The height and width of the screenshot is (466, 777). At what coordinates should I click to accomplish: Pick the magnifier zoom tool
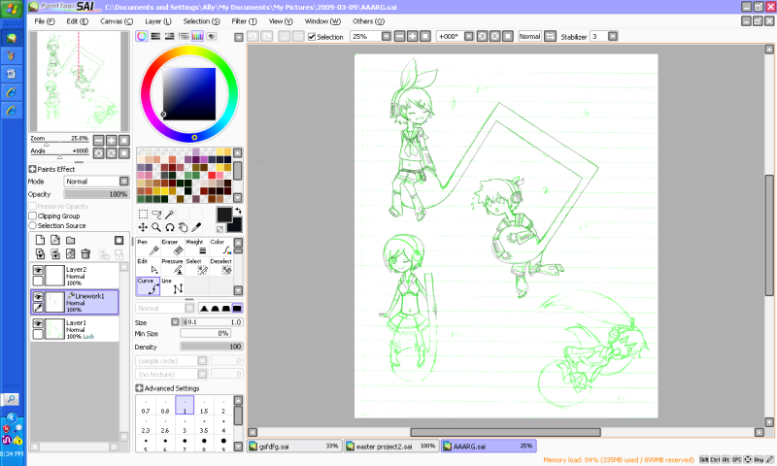coord(156,227)
